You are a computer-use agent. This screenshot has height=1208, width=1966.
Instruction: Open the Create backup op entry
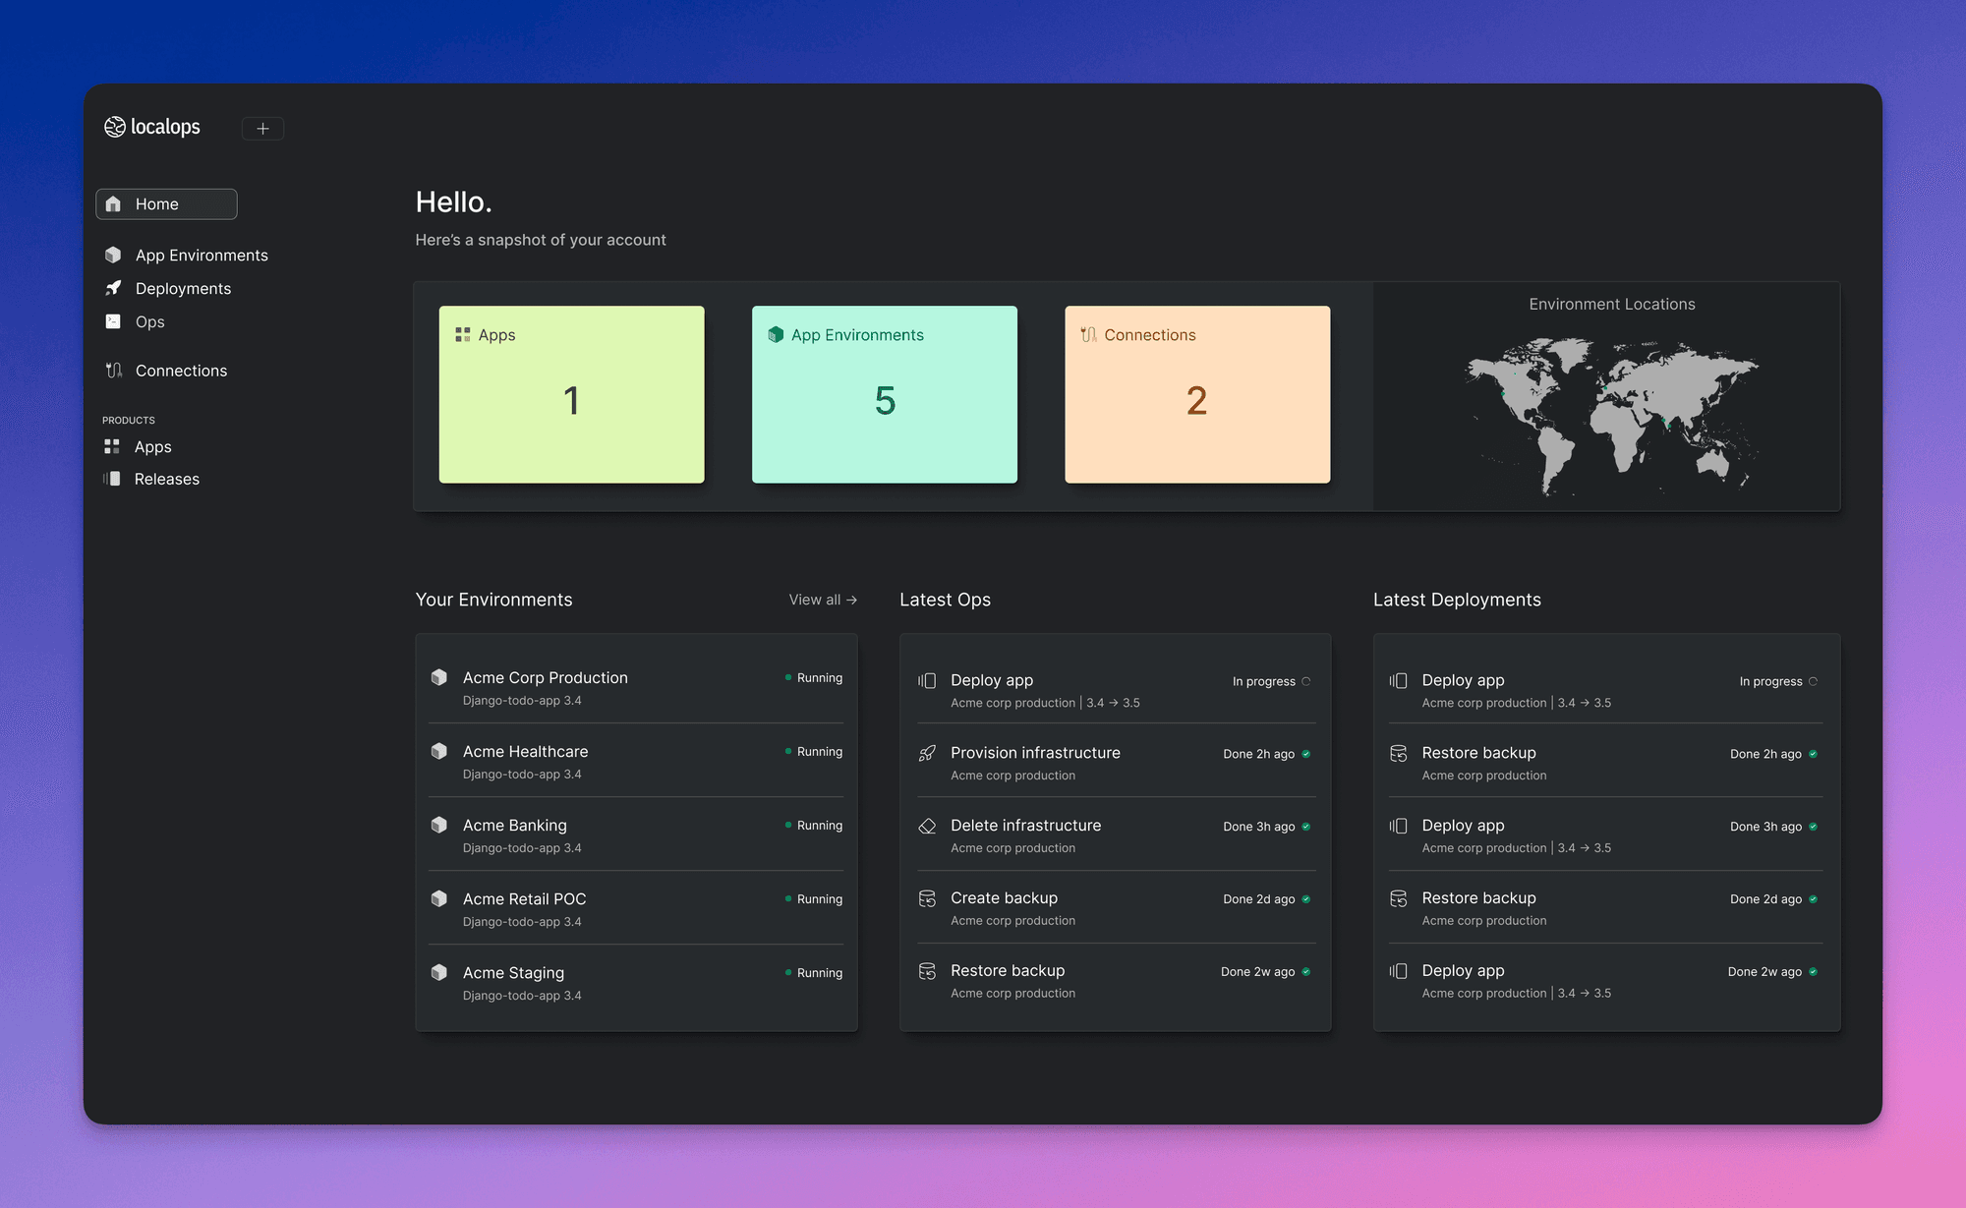tap(1004, 898)
